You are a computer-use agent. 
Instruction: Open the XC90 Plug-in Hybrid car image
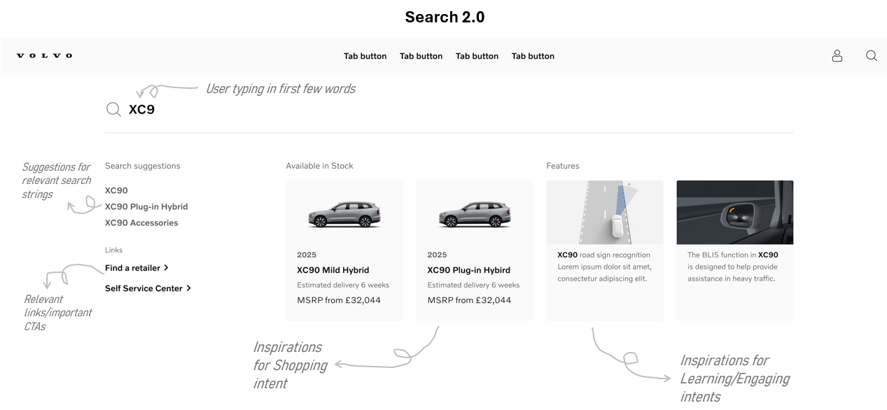coord(475,213)
